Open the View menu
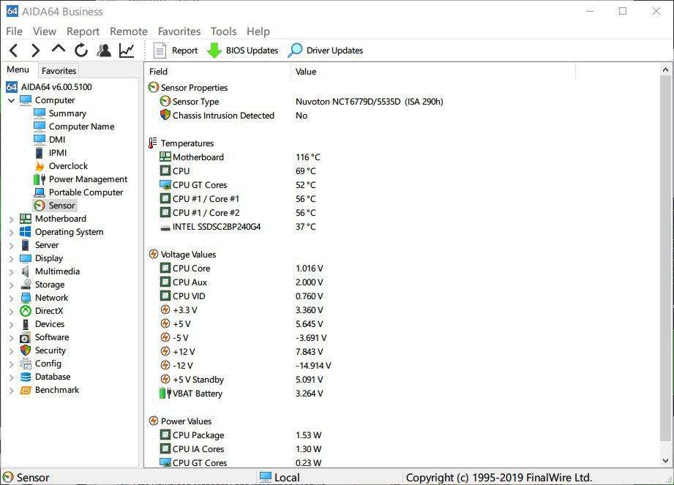674x485 pixels. coord(44,31)
